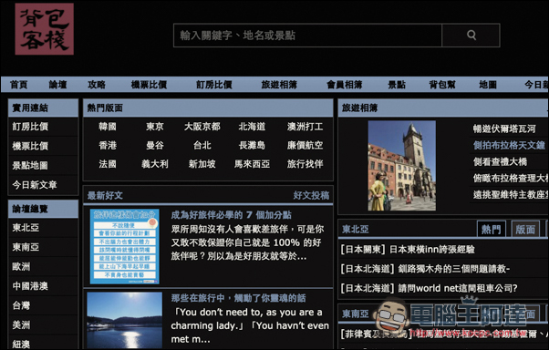Go to 韓國 hot board
This screenshot has height=350, width=549.
(x=108, y=127)
